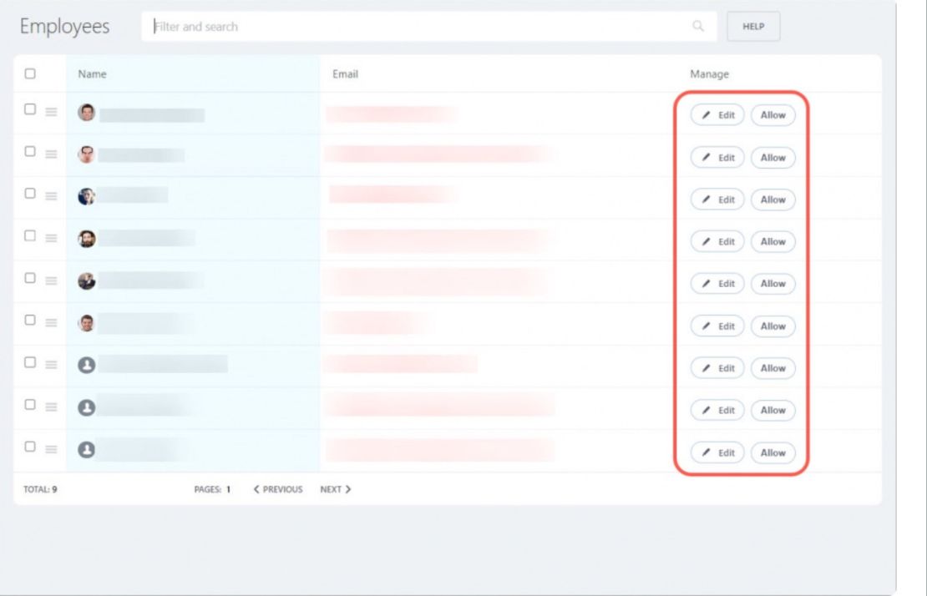Click the magnifier icon in the search bar
Viewport: 927px width, 596px height.
click(x=697, y=26)
